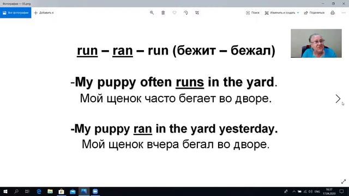Viewport: 349px width, 196px height.
Task: Rotate the photo
Action: coord(186,13)
